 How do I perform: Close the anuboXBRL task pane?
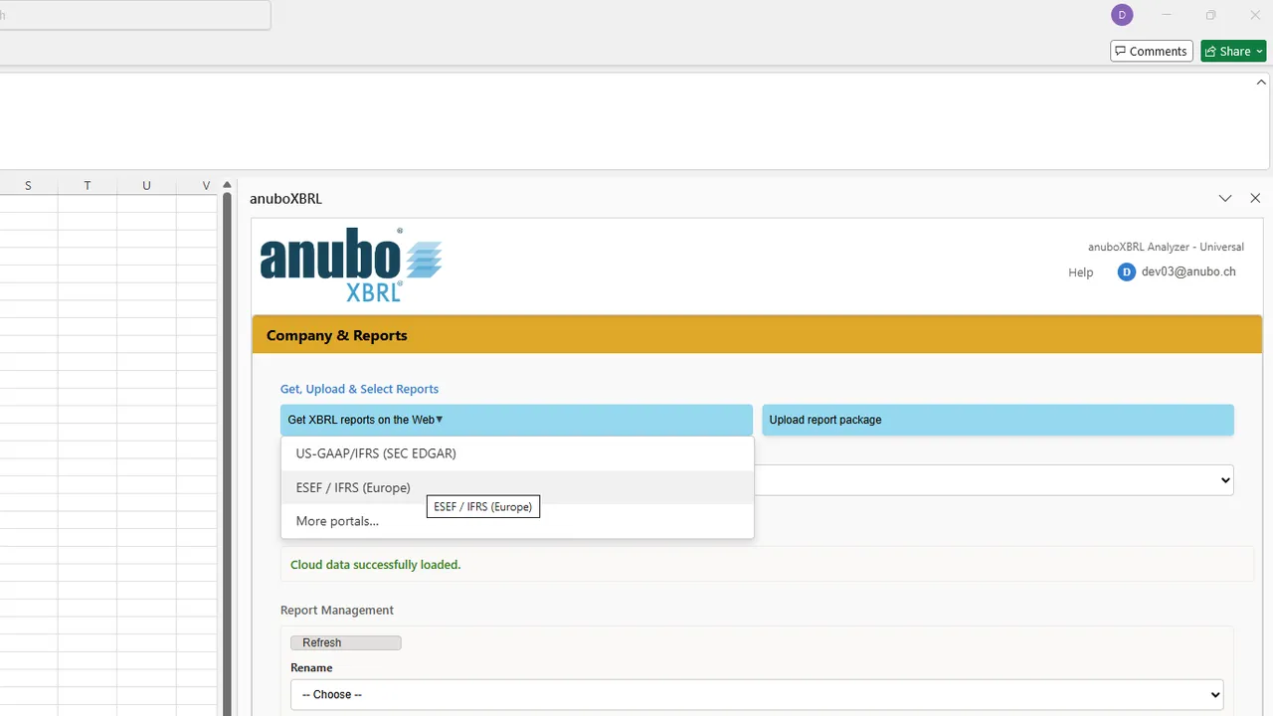click(x=1255, y=199)
